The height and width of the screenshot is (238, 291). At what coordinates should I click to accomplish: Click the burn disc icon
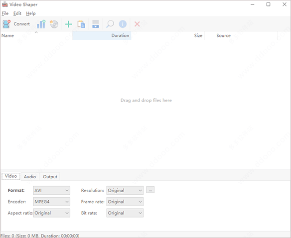pos(54,24)
